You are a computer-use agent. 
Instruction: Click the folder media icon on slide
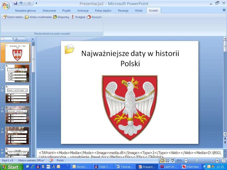[69, 49]
